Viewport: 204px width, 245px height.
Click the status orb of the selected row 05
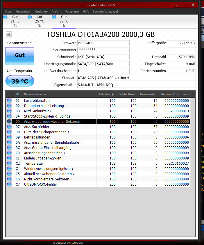(9, 121)
